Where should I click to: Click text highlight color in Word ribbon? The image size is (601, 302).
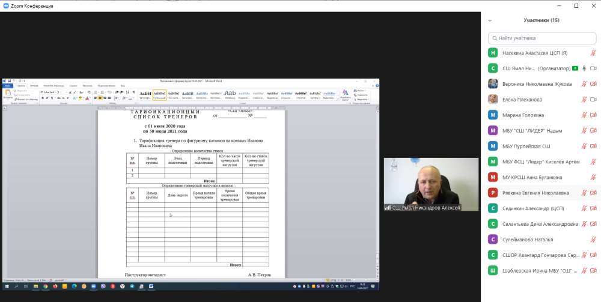tap(81, 98)
